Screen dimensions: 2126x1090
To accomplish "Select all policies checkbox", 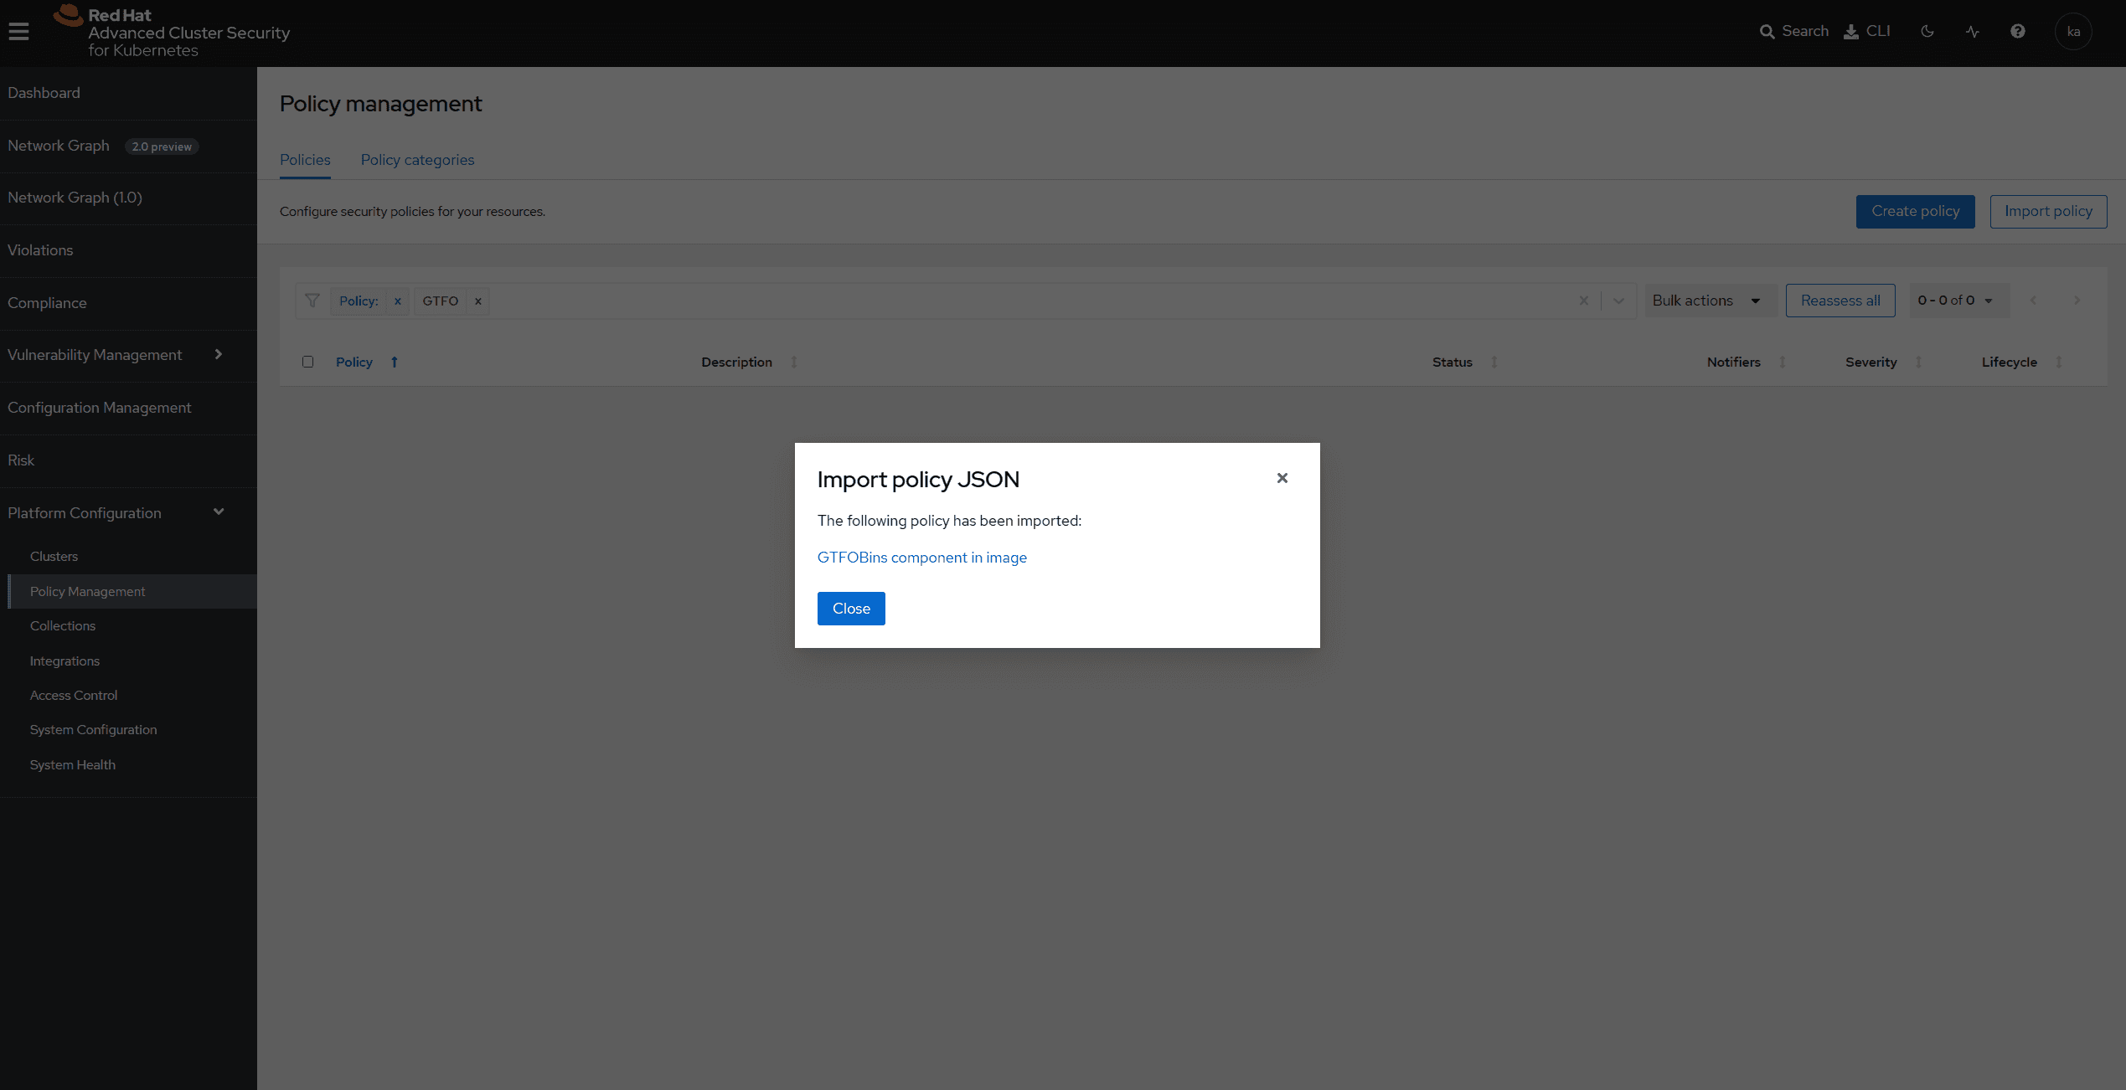I will pyautogui.click(x=307, y=362).
